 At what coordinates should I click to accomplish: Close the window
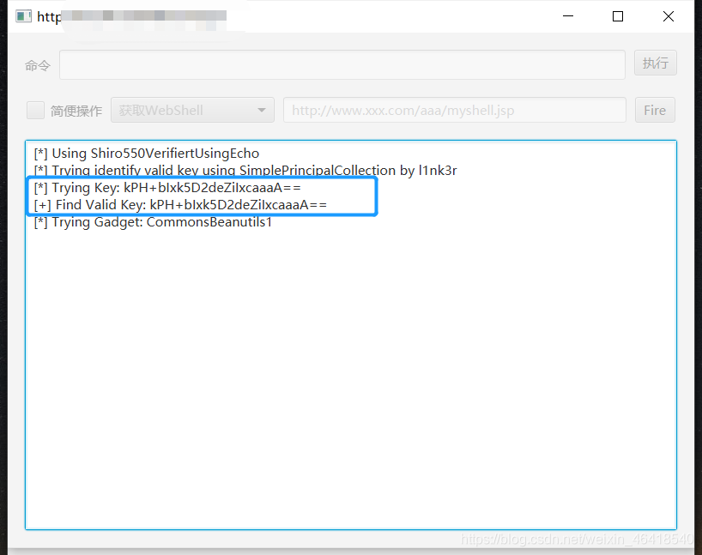668,16
